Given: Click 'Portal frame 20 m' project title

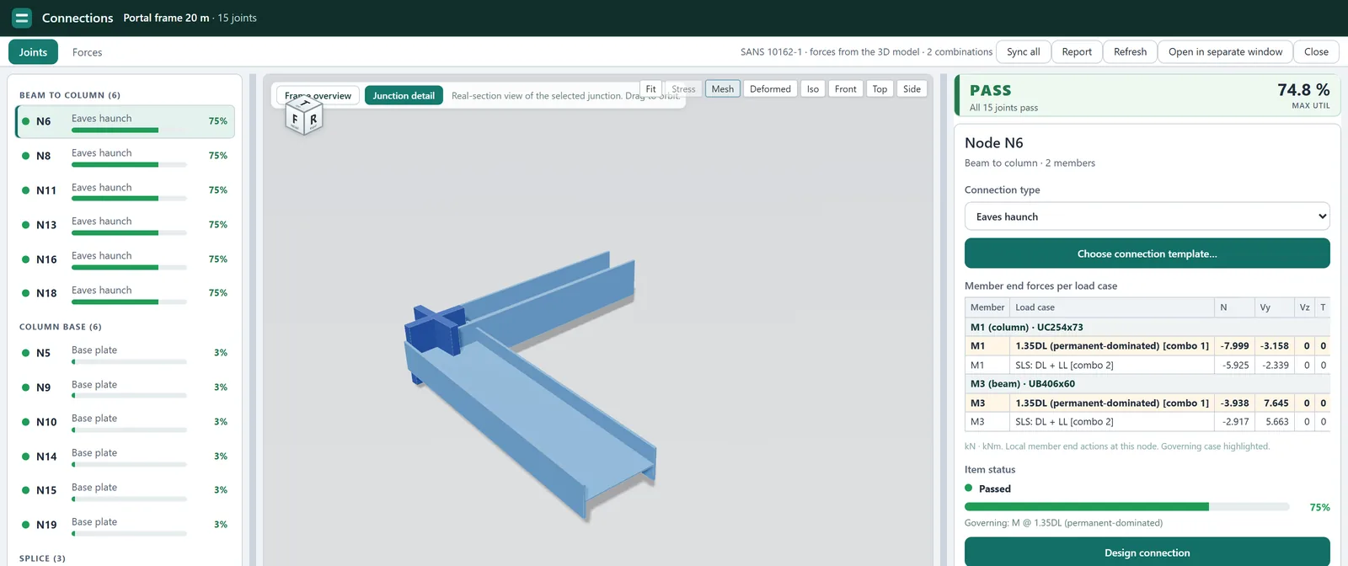Looking at the screenshot, I should coord(166,18).
